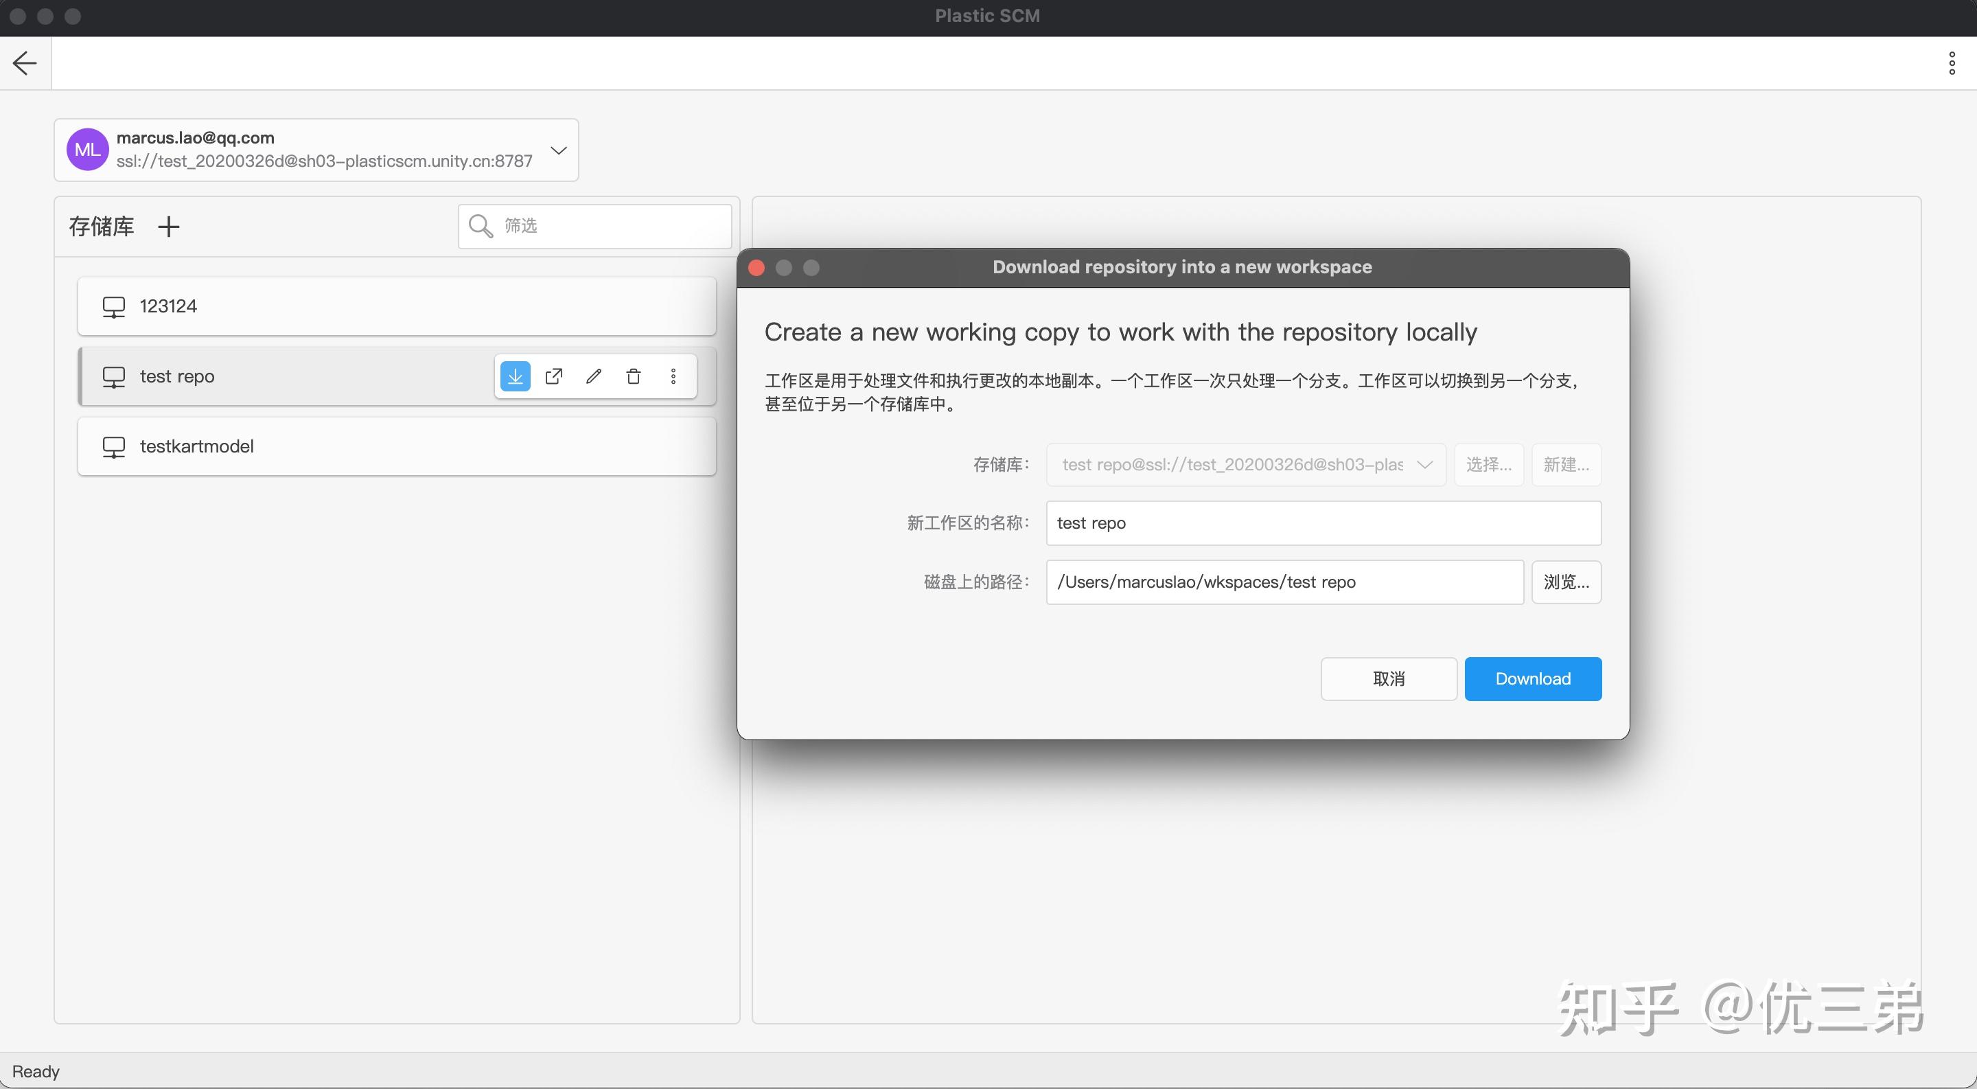The width and height of the screenshot is (1977, 1089).
Task: Click the marcus.lao@qq.com account text
Action: [x=195, y=138]
